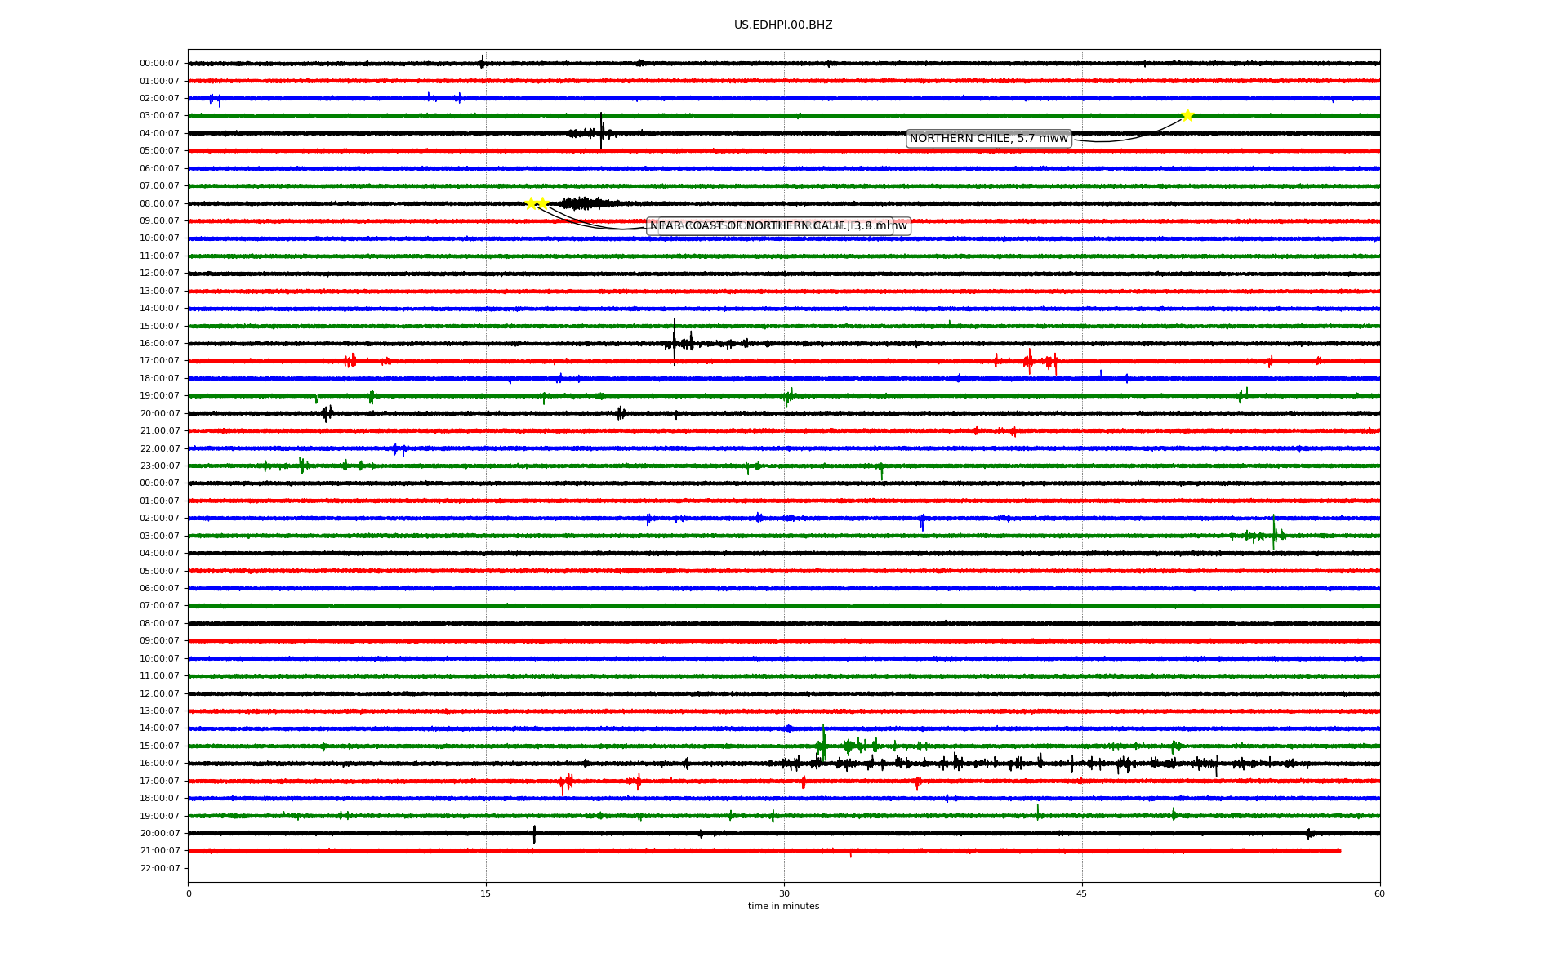The height and width of the screenshot is (980, 1568).
Task: Click the x-axis label 'time in minutes'
Action: coord(783,906)
